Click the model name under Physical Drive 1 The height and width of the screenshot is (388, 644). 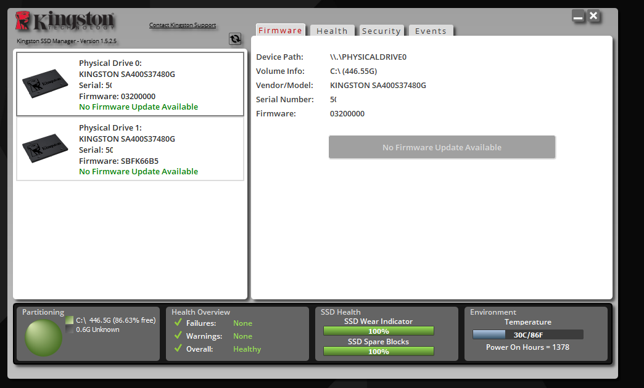(x=127, y=139)
